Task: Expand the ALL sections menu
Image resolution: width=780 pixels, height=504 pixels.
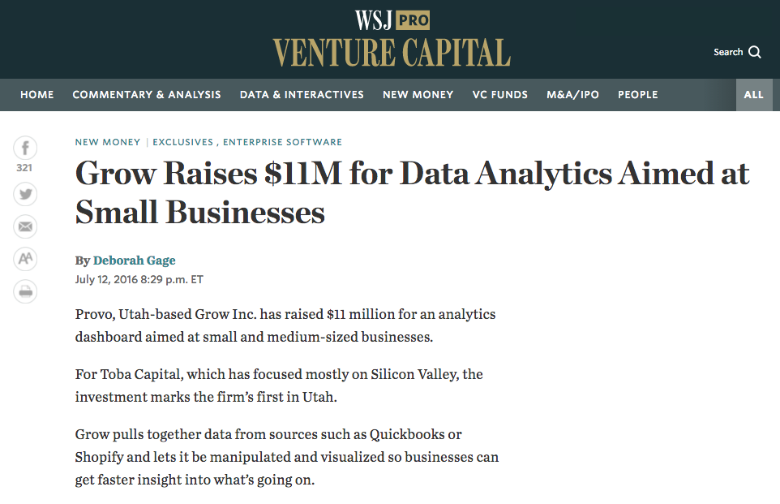Action: (754, 95)
